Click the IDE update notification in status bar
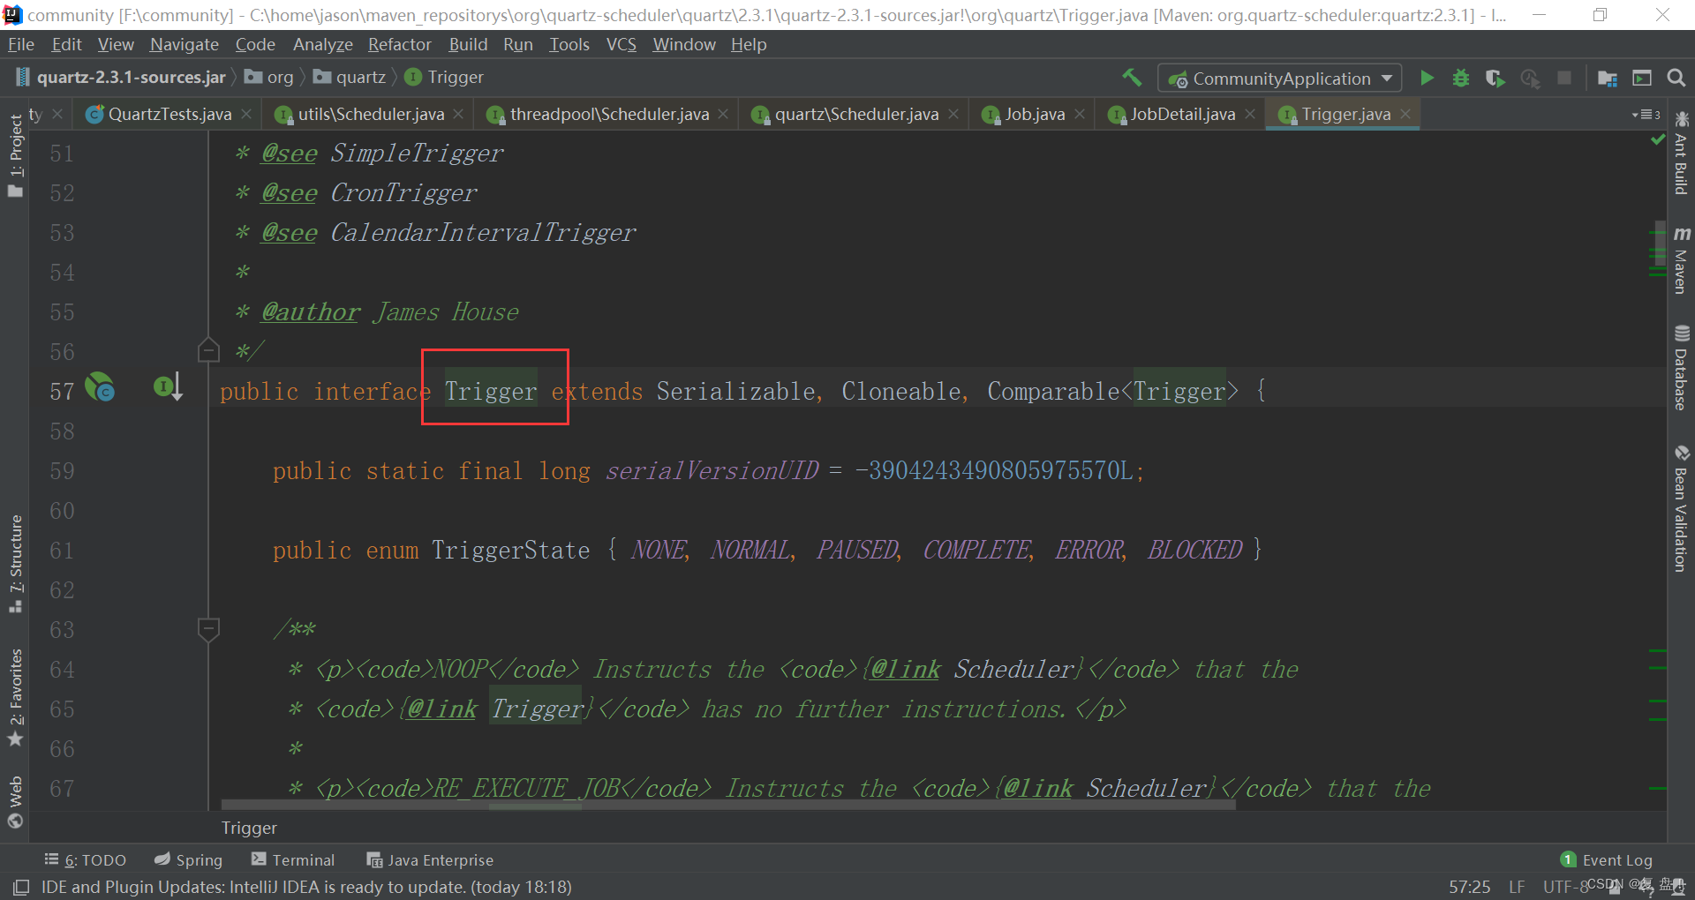 [x=306, y=887]
